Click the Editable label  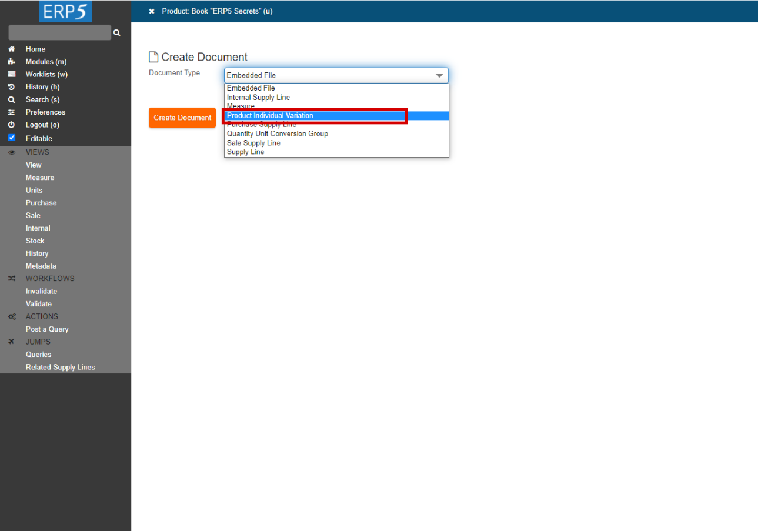[x=39, y=139]
